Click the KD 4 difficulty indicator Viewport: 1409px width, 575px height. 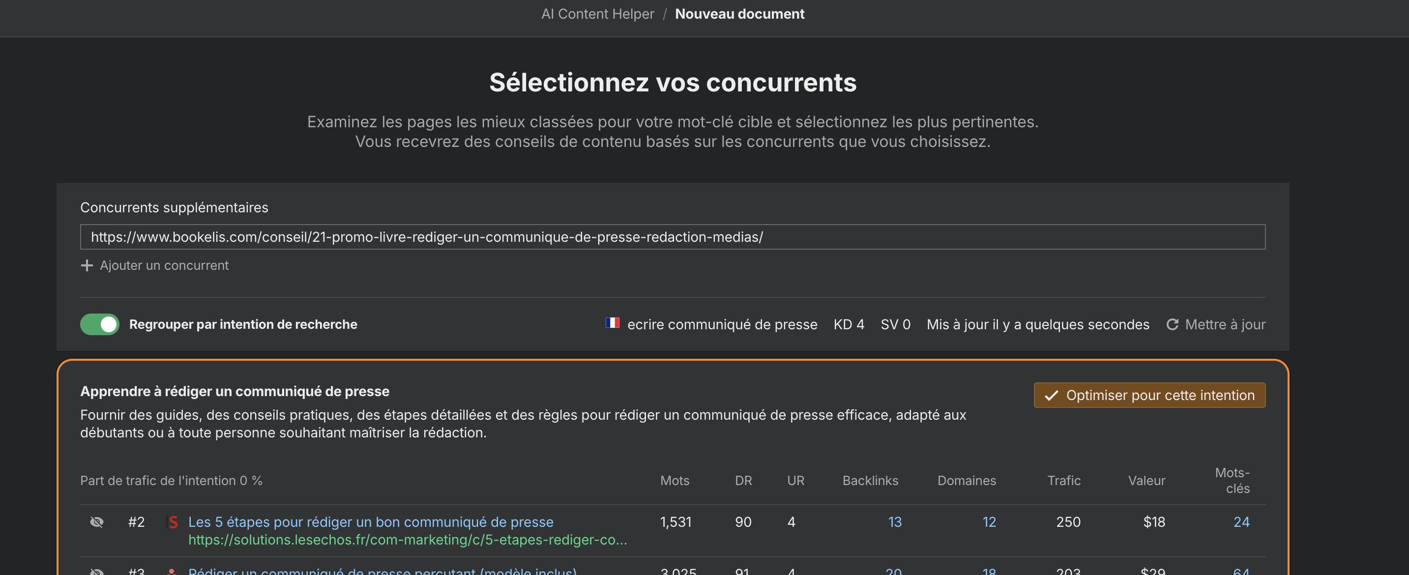(x=849, y=324)
